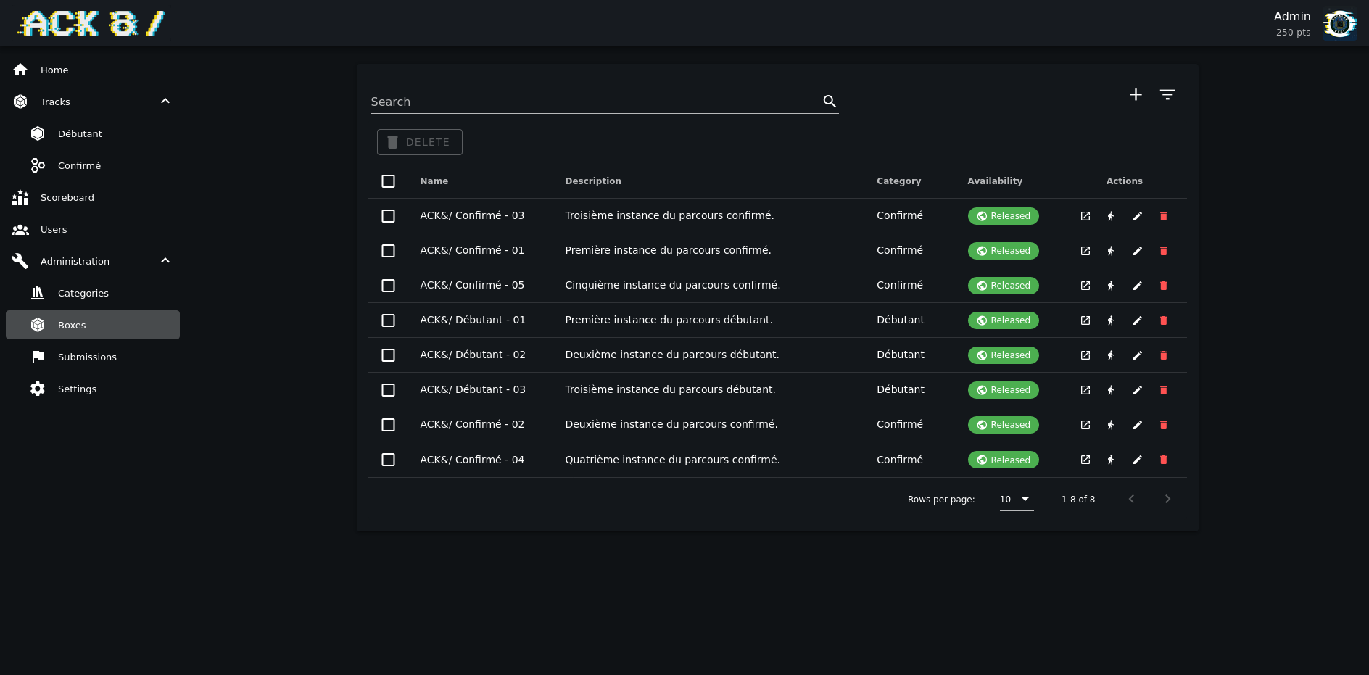1369x675 pixels.
Task: Delete the ACK&/ Débutant - 01 row
Action: click(1163, 320)
